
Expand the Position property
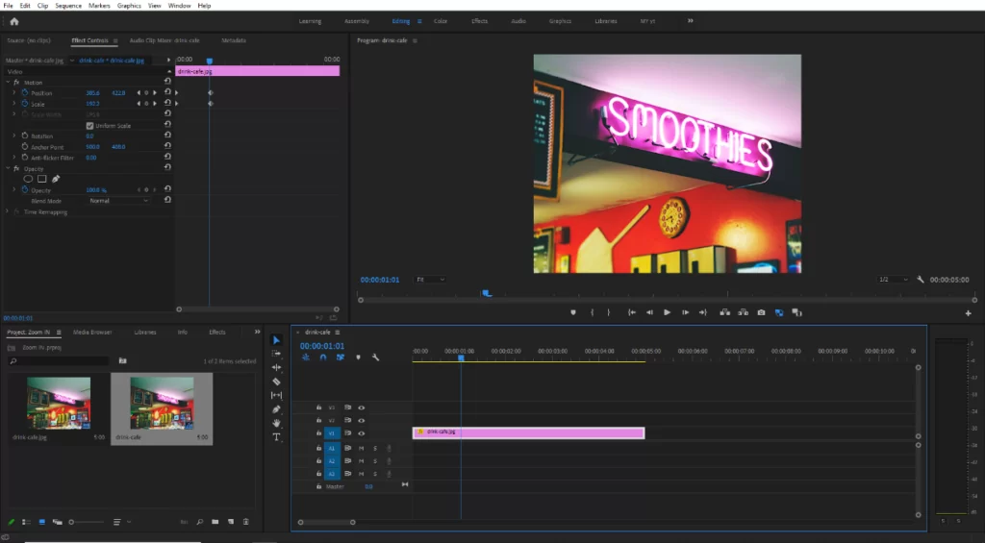(13, 93)
